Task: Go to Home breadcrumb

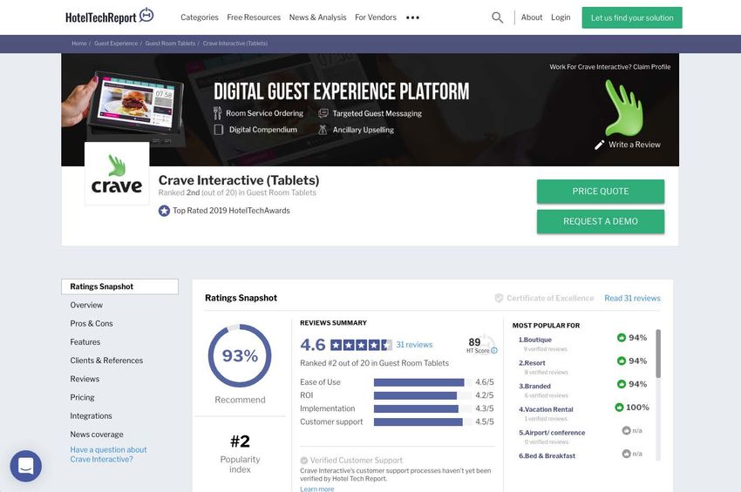Action: [79, 44]
